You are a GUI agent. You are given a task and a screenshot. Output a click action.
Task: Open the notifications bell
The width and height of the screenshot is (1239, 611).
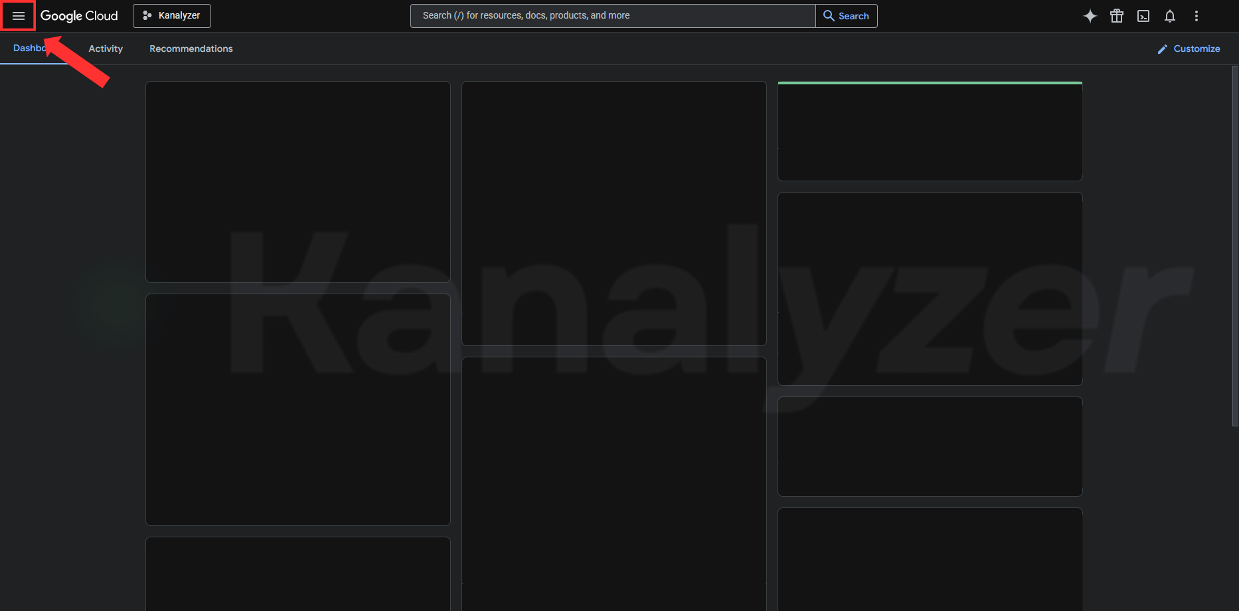tap(1170, 16)
